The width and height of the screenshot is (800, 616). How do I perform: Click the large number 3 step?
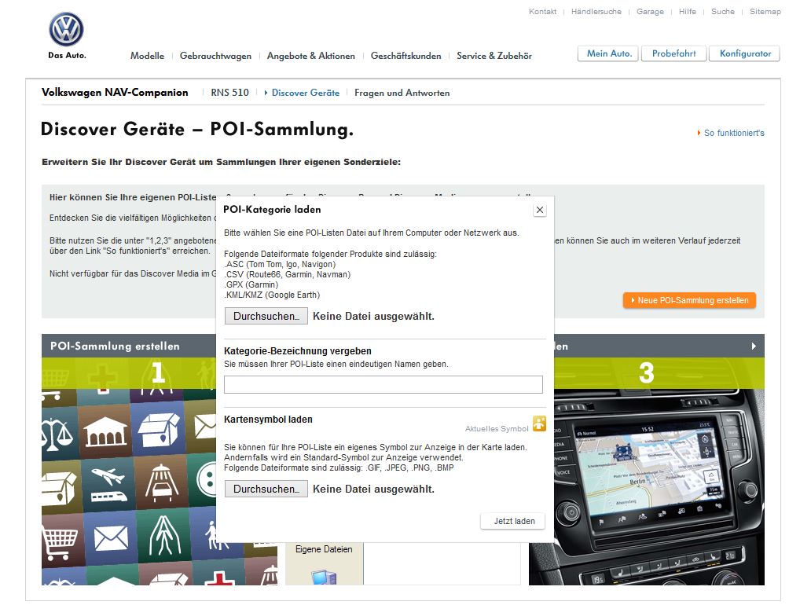647,372
